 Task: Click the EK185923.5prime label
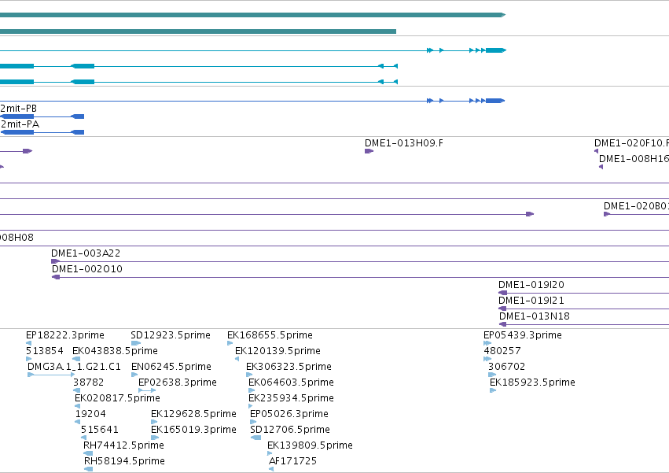pos(532,382)
